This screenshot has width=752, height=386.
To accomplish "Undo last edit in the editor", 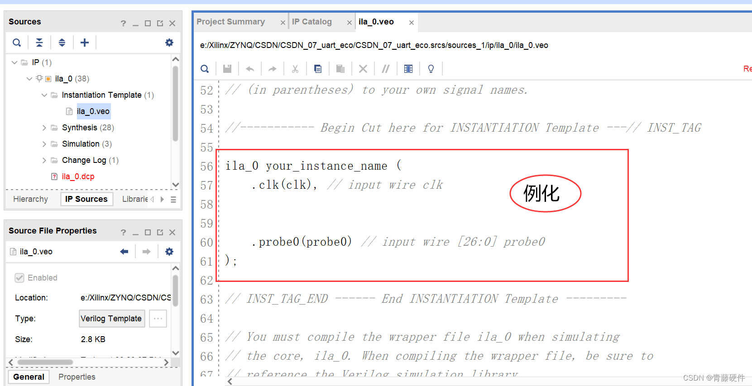I will click(250, 69).
